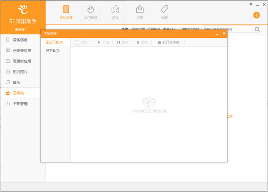Click the search magnifier icon
Image resolution: width=268 pixels, height=192 pixels.
[258, 29]
